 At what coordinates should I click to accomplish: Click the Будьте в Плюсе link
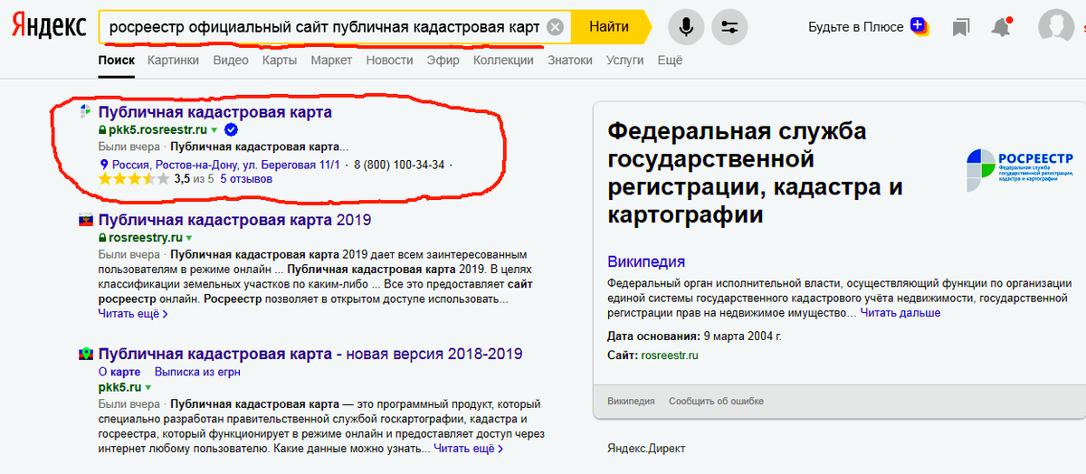point(855,27)
